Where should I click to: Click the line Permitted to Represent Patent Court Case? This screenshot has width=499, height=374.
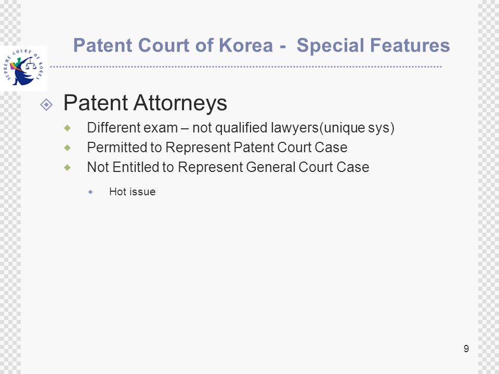[217, 147]
